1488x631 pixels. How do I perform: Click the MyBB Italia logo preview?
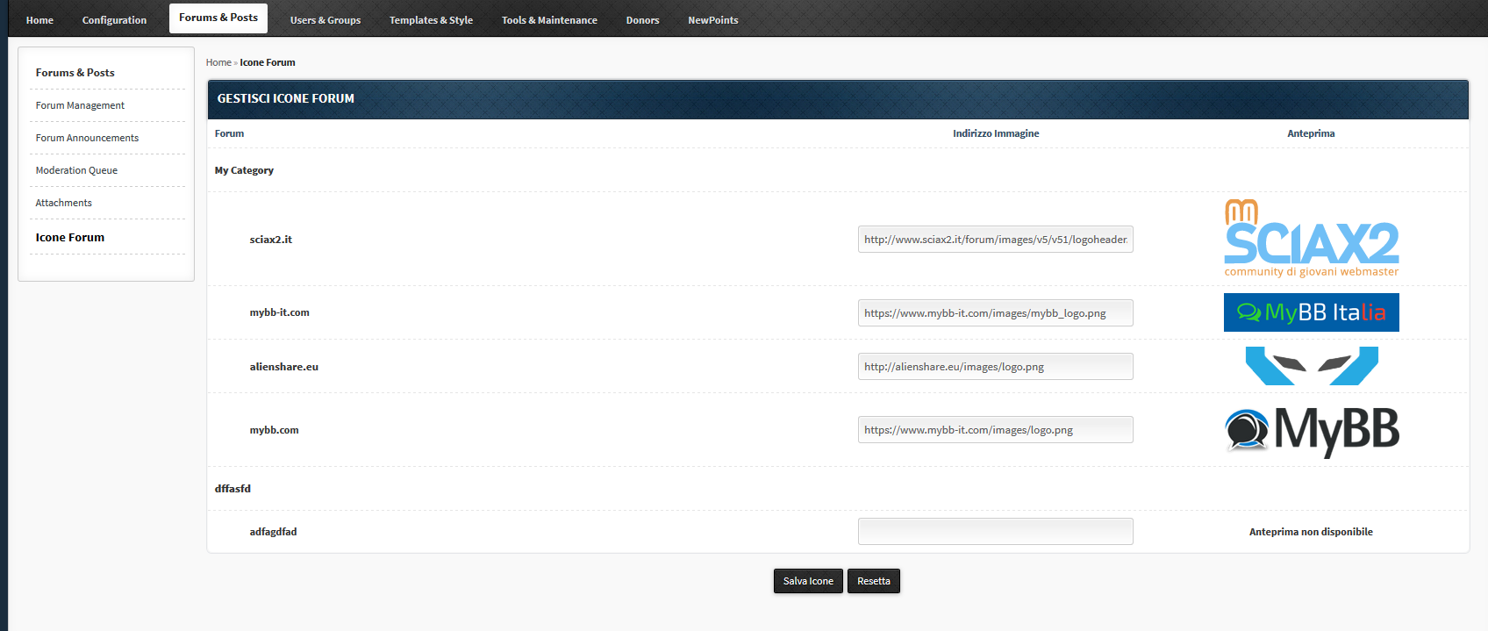tap(1312, 312)
